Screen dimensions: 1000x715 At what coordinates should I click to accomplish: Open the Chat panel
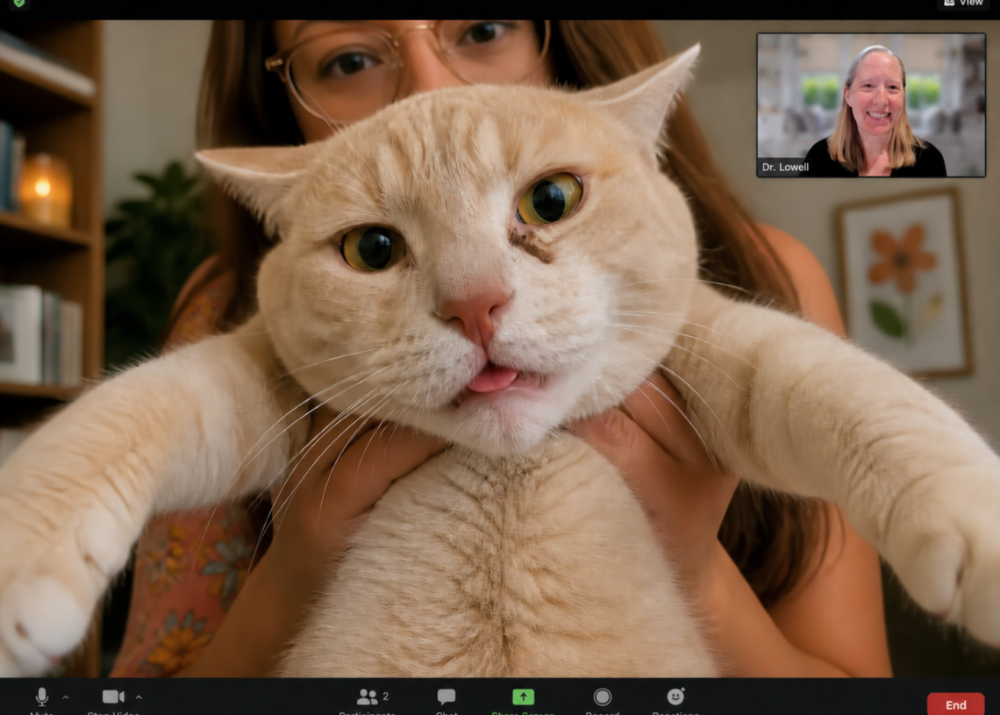coord(446,697)
